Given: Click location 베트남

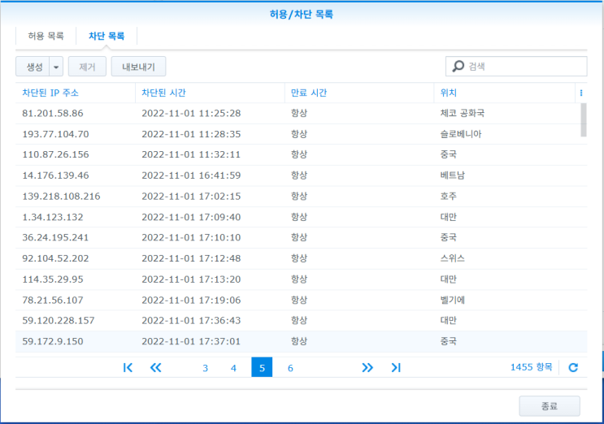Looking at the screenshot, I should (x=453, y=175).
